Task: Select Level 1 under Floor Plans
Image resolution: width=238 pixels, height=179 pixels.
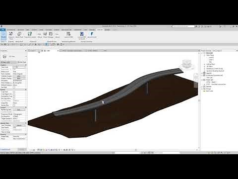Action: 211,60
